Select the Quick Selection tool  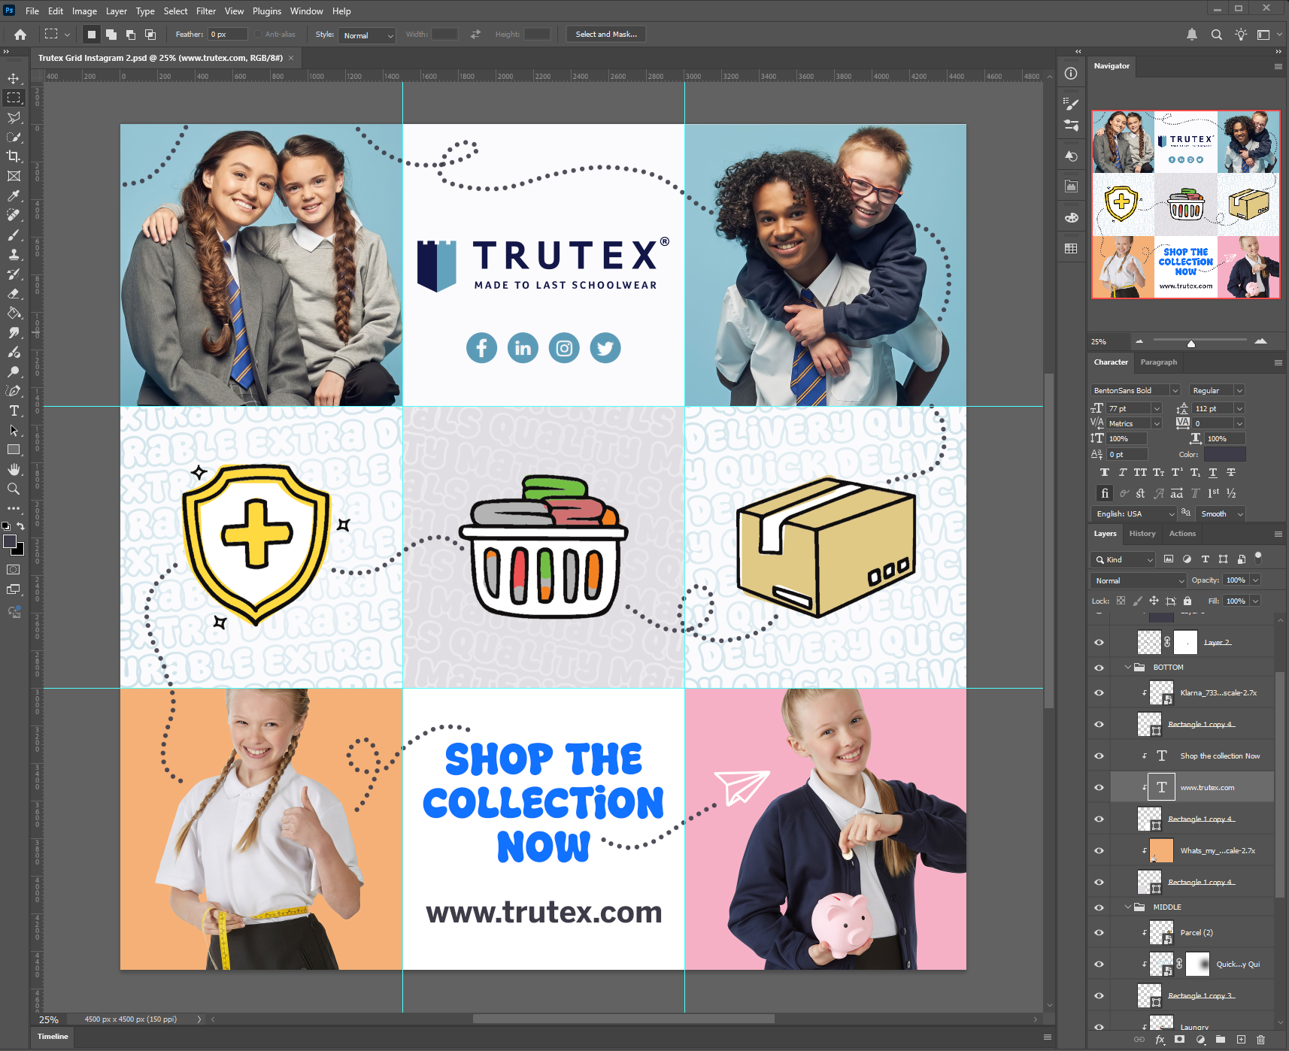[14, 137]
